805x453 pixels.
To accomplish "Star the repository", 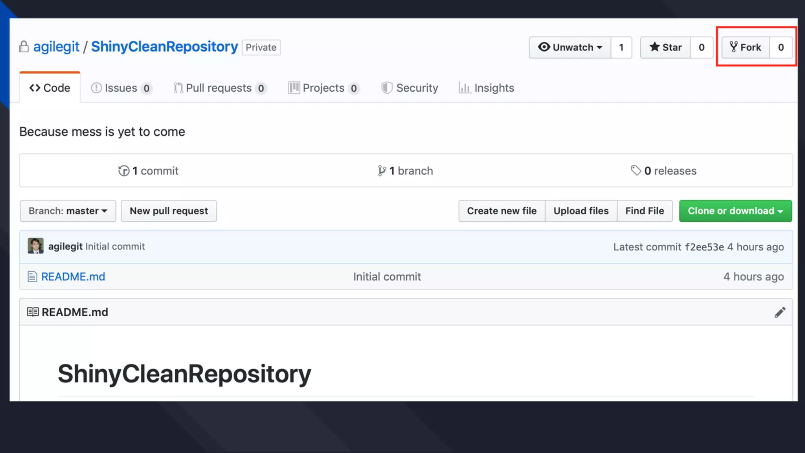I will coord(665,47).
